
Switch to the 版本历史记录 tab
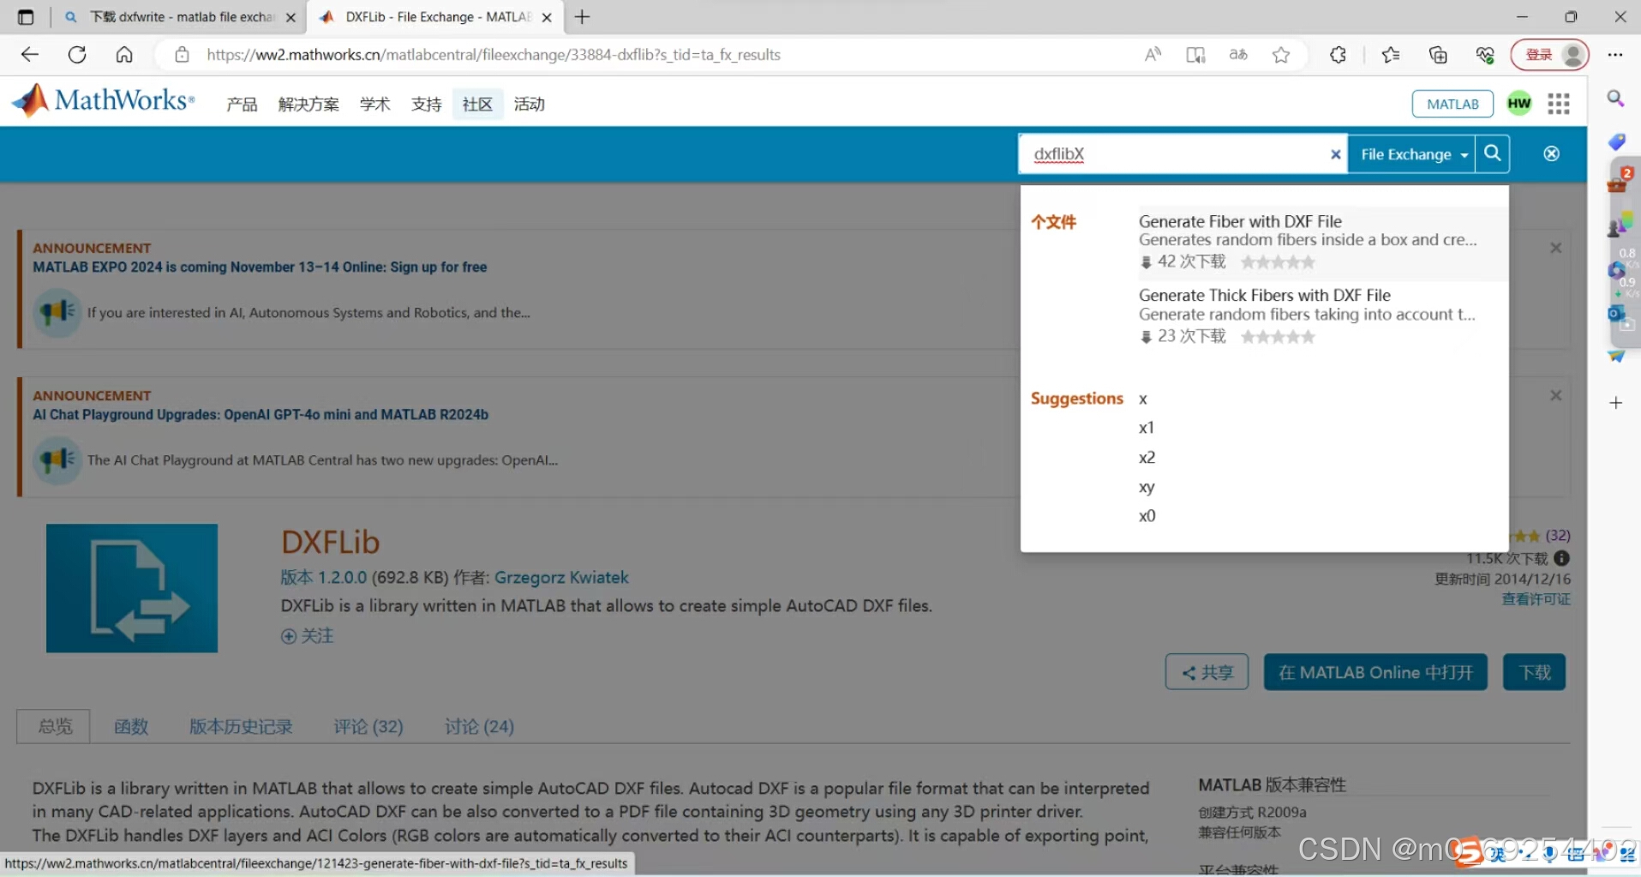[x=241, y=727]
